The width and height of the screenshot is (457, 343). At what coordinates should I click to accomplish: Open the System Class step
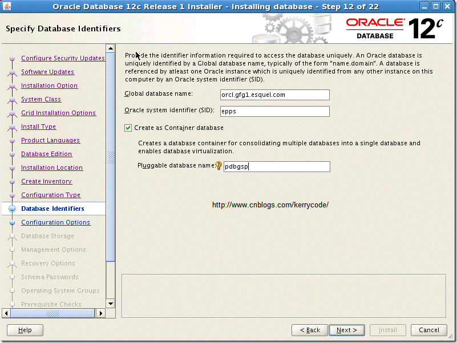tap(41, 99)
